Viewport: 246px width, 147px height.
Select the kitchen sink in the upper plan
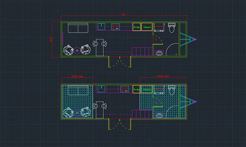click(101, 27)
